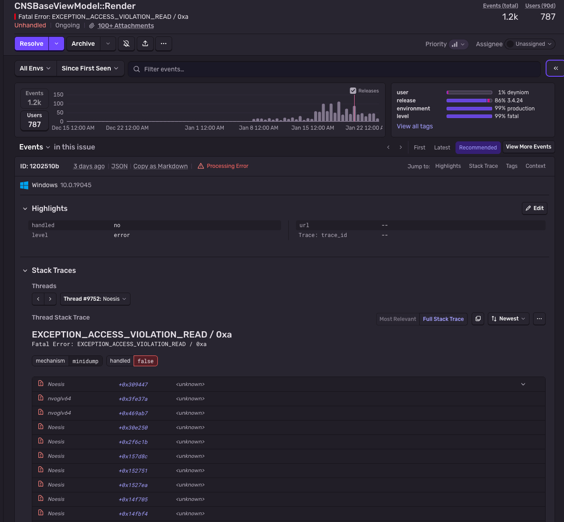564x522 pixels.
Task: Open the JSON link
Action: [x=120, y=166]
